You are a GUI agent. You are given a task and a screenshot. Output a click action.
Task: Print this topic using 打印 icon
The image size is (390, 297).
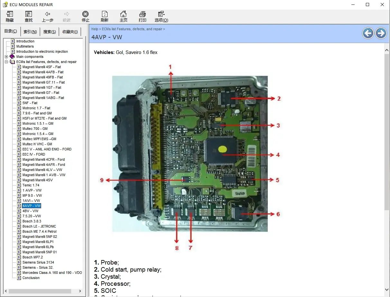point(143,16)
